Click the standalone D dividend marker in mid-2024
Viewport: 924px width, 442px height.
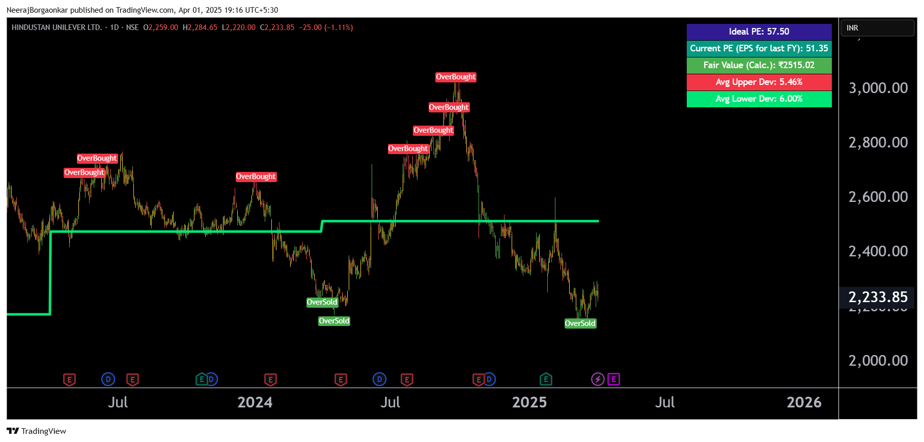(x=379, y=379)
